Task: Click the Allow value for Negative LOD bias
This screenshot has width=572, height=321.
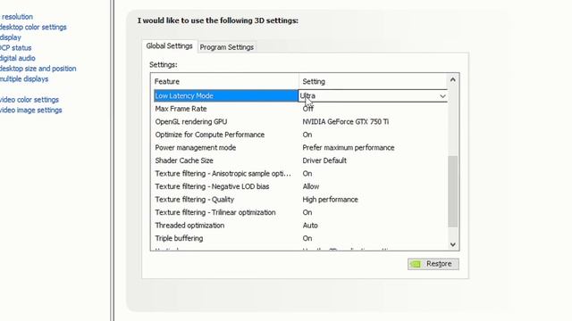Action: pos(311,186)
